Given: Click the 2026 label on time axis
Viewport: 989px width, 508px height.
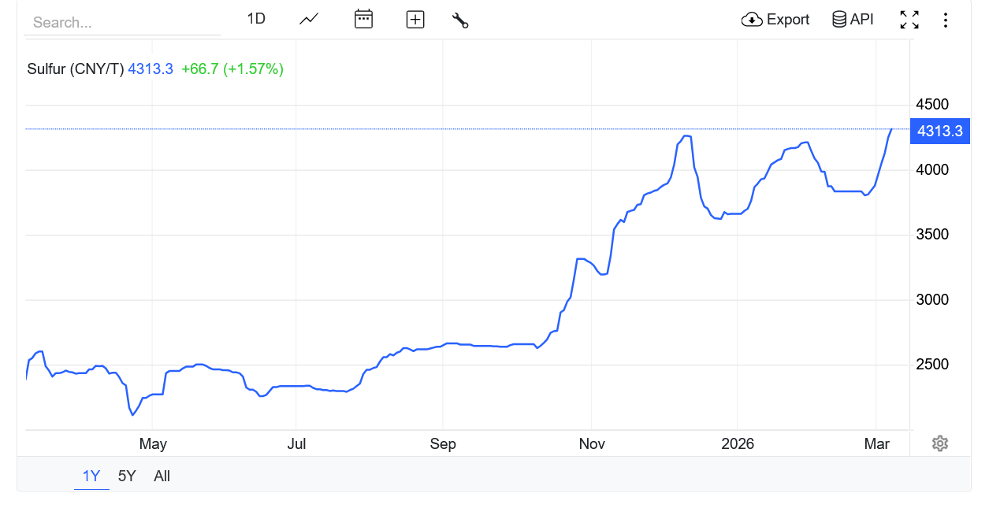Looking at the screenshot, I should pyautogui.click(x=738, y=444).
